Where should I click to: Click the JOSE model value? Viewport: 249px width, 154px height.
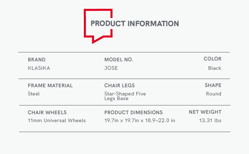tap(111, 68)
